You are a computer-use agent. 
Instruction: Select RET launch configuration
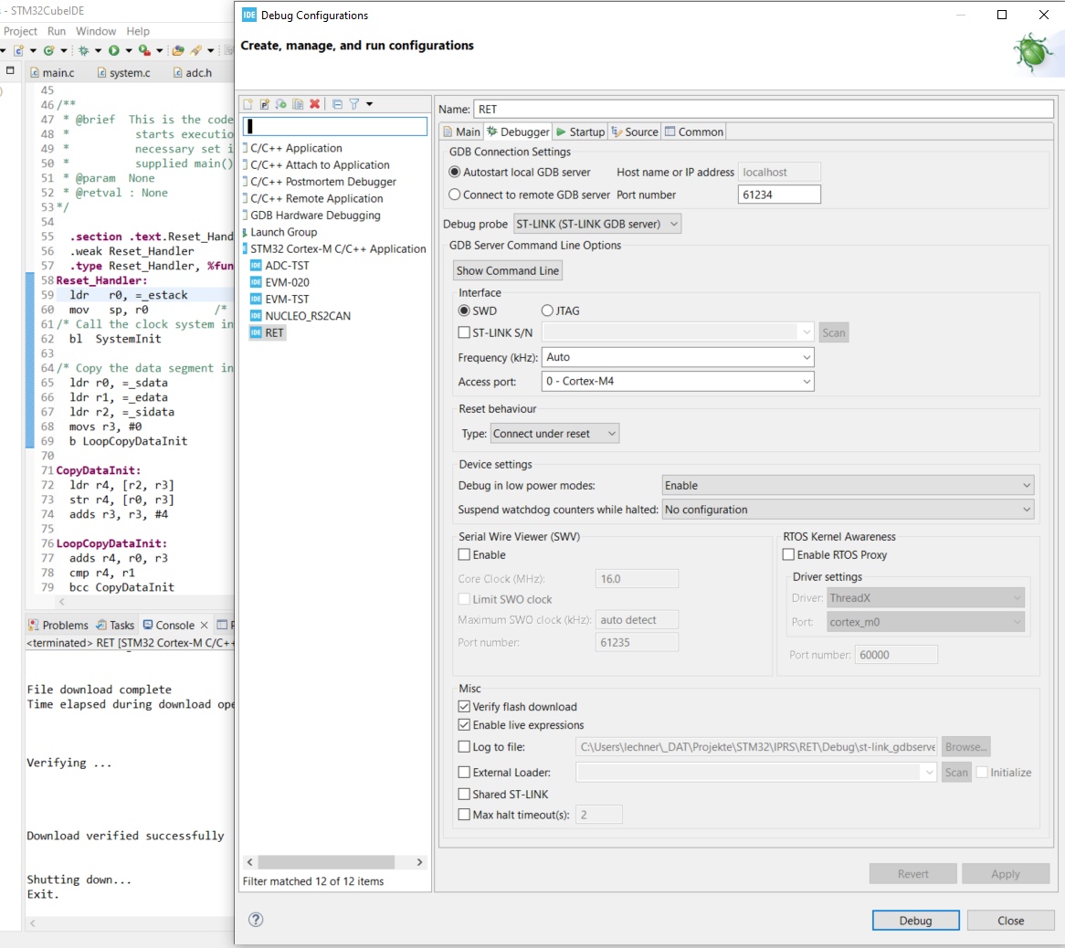click(268, 332)
